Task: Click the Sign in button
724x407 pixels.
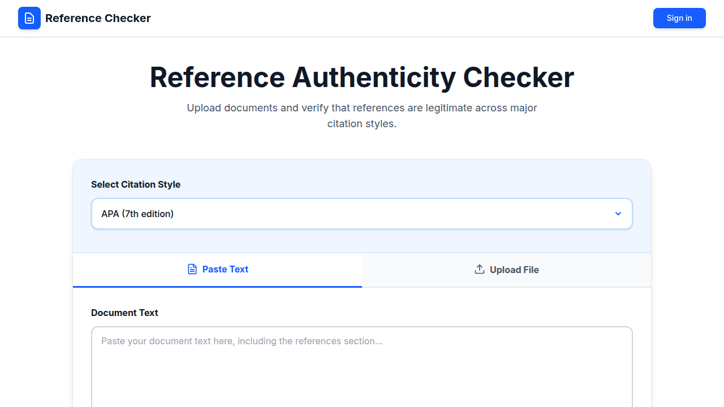Action: coord(679,18)
